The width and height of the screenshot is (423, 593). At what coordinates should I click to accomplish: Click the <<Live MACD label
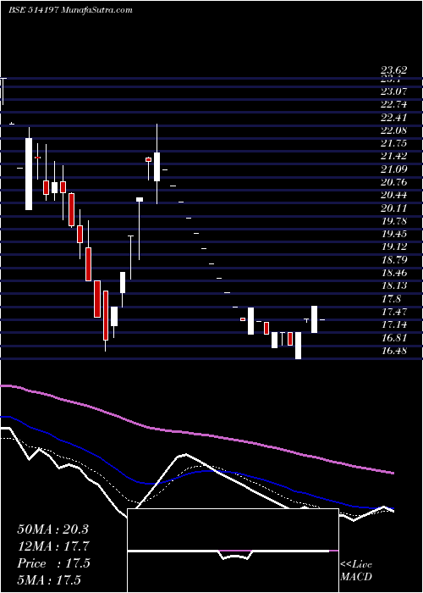pos(356,571)
